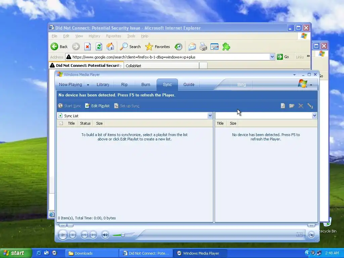Click the Size column header in device pane

coord(233,123)
